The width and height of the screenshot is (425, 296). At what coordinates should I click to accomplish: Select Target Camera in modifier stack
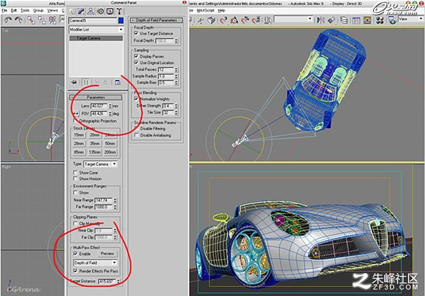click(x=96, y=38)
